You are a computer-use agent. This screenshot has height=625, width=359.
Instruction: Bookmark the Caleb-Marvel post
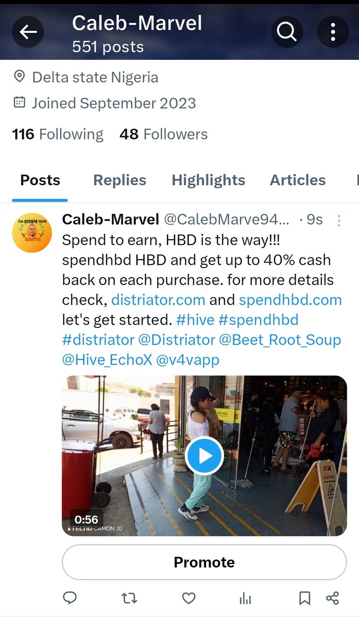304,598
